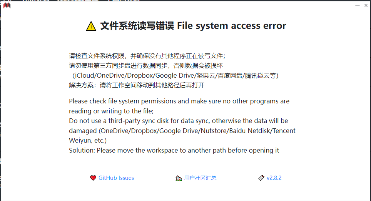Click the "Weiyun, etc.)" line
Viewport: 371px width, 201px height.
click(x=88, y=140)
